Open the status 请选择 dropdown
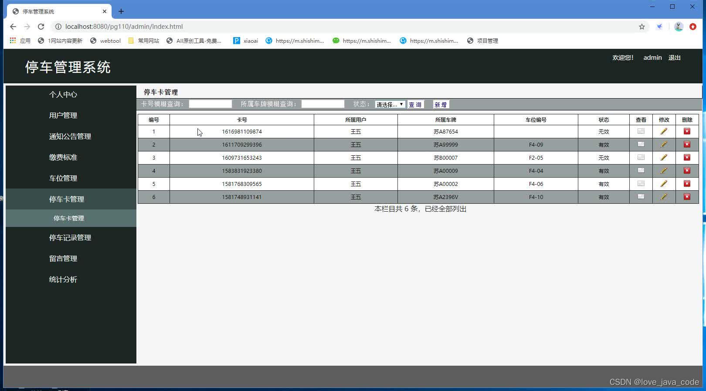 pos(390,104)
